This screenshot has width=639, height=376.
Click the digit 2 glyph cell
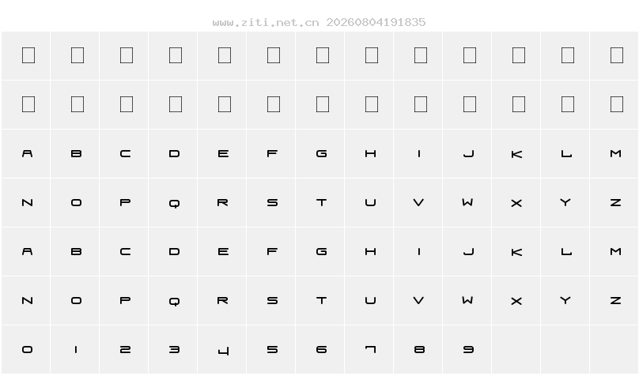124,350
